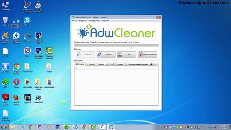Screen dimensions: 231x130
Task: Select the DAEMON Tools Lite desktop icon
Action: 16,38
